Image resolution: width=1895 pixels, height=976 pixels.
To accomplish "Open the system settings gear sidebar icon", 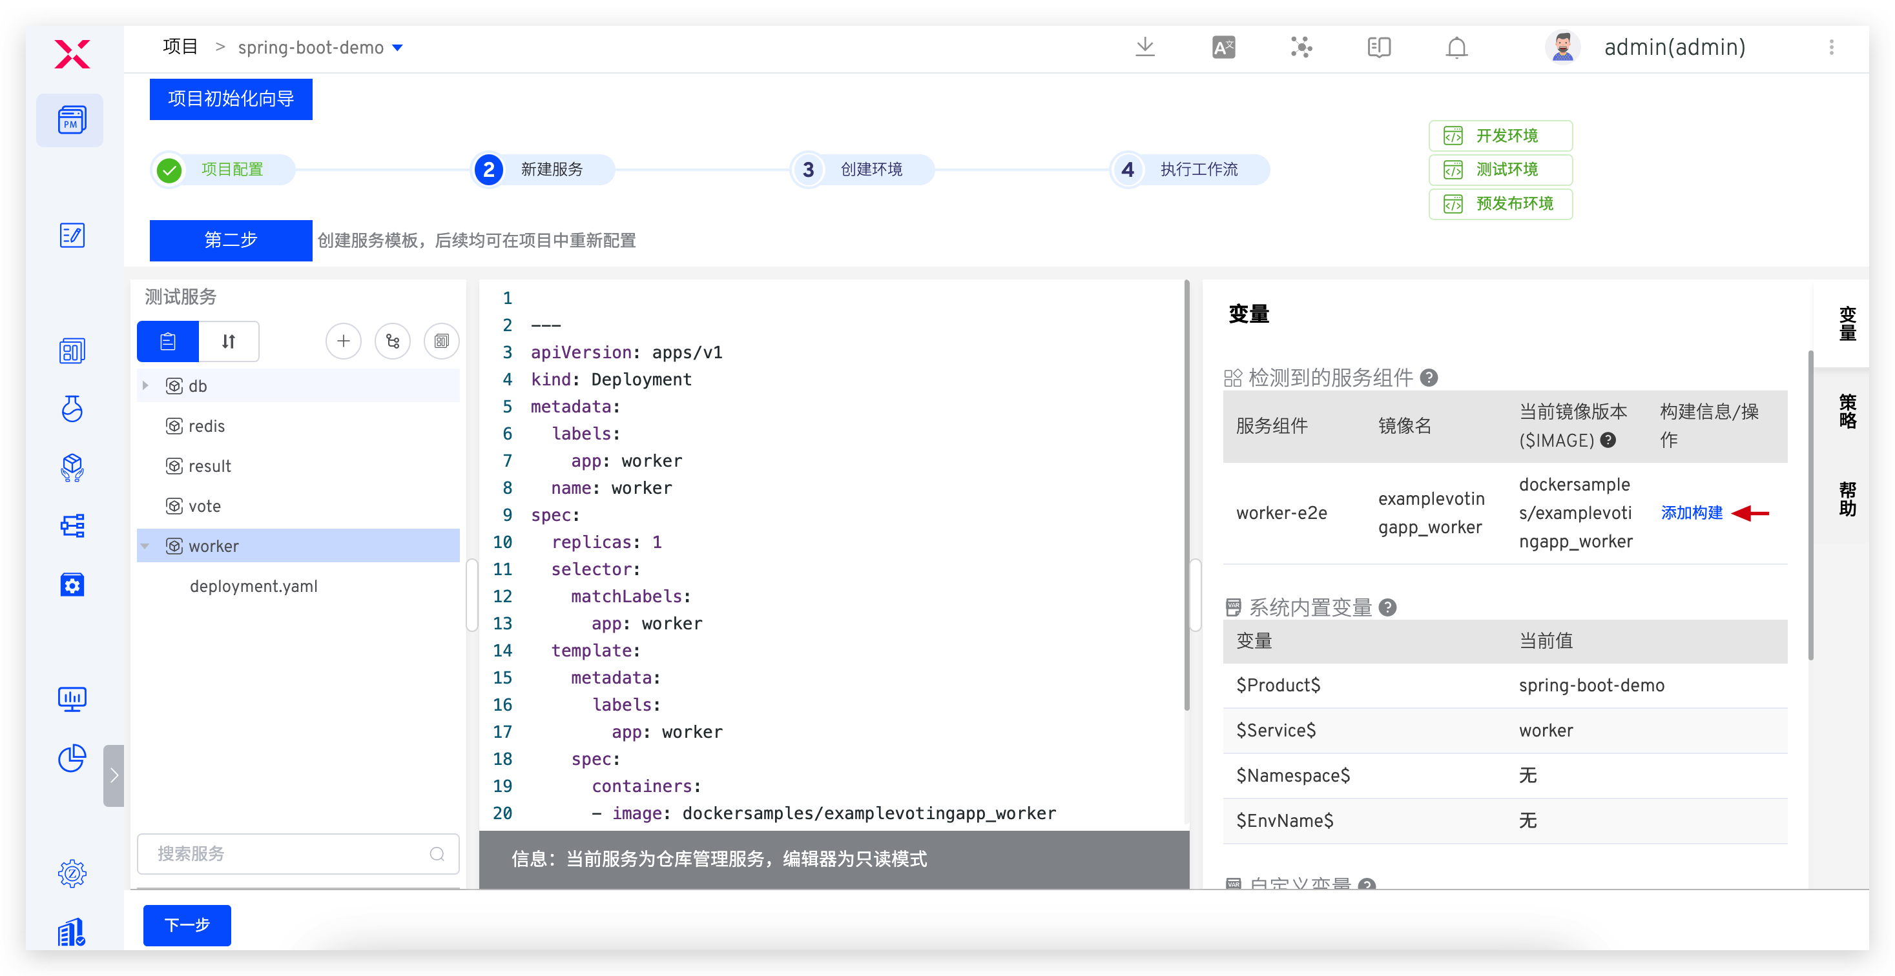I will [71, 874].
